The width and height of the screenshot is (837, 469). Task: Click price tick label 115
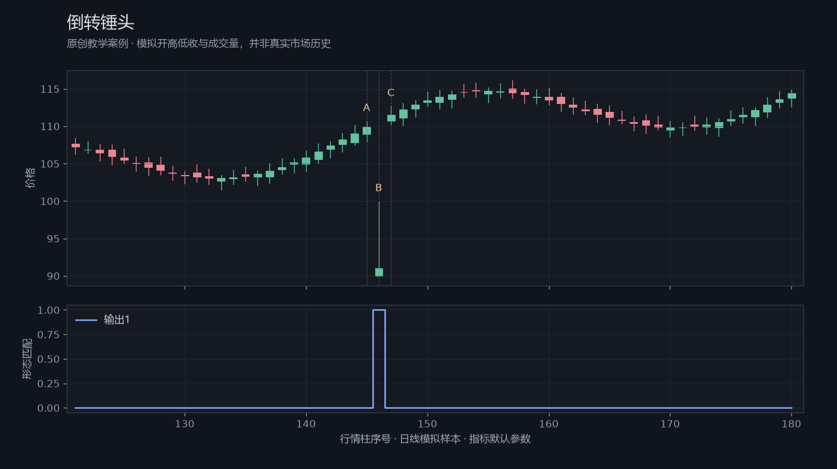pos(51,89)
